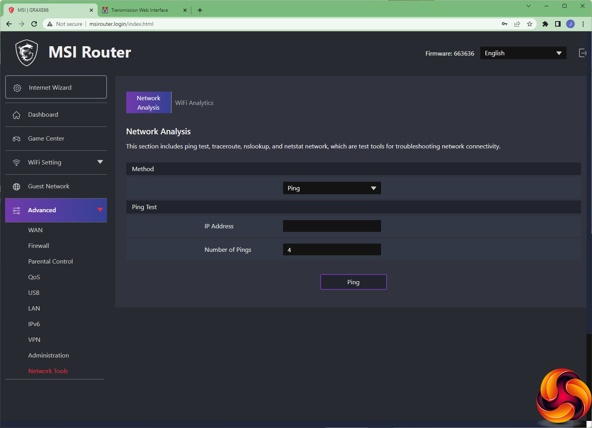Go to IPv6 settings
The height and width of the screenshot is (428, 592).
(x=34, y=324)
